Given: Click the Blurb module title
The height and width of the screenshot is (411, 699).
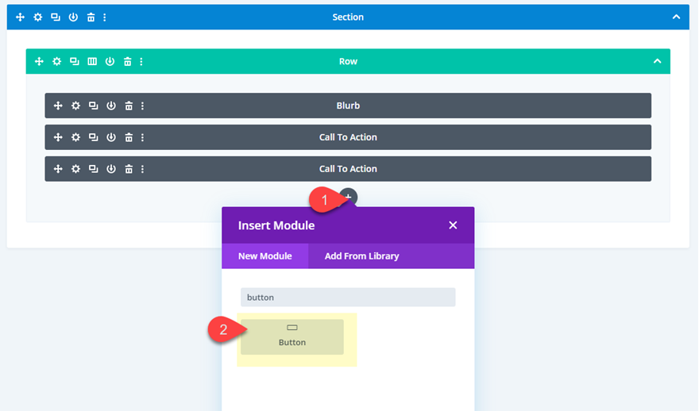Looking at the screenshot, I should tap(348, 106).
